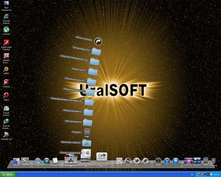Image resolution: width=221 pixels, height=177 pixels.
Task: Launch Internet Explorer from the desktop
Action: coord(6,19)
